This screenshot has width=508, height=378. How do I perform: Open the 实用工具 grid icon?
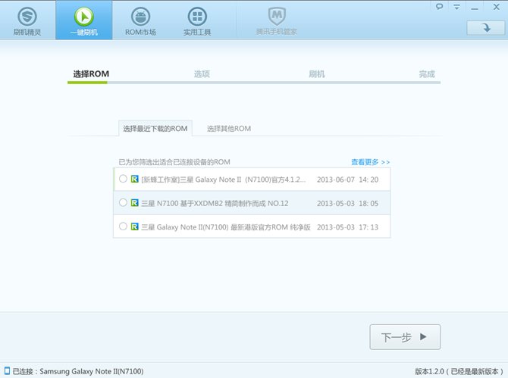197,17
